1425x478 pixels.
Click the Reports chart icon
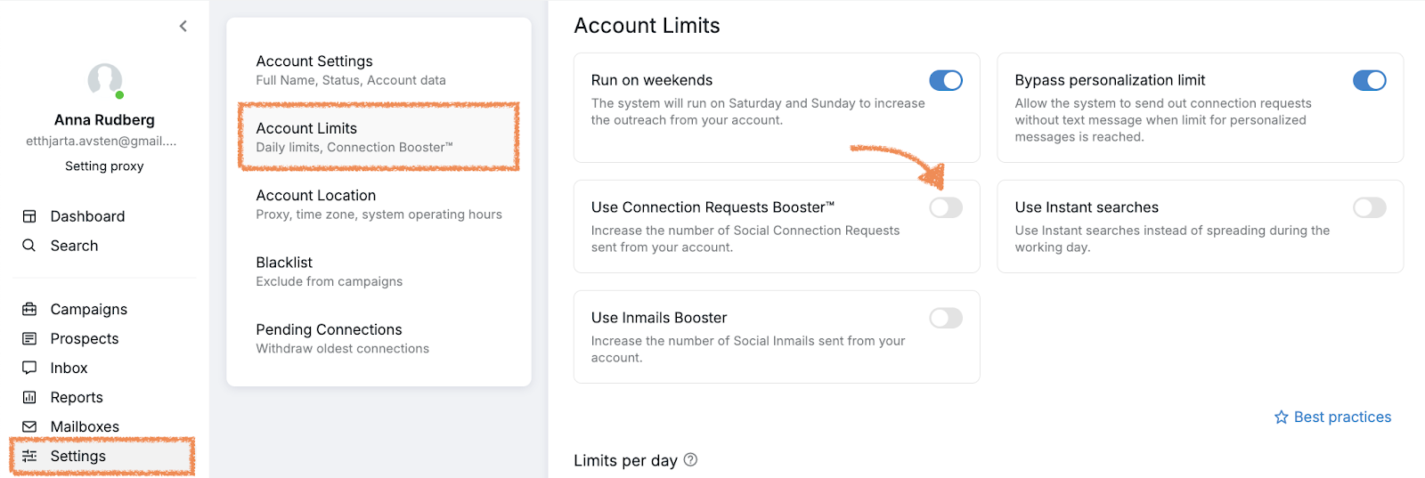click(x=29, y=397)
